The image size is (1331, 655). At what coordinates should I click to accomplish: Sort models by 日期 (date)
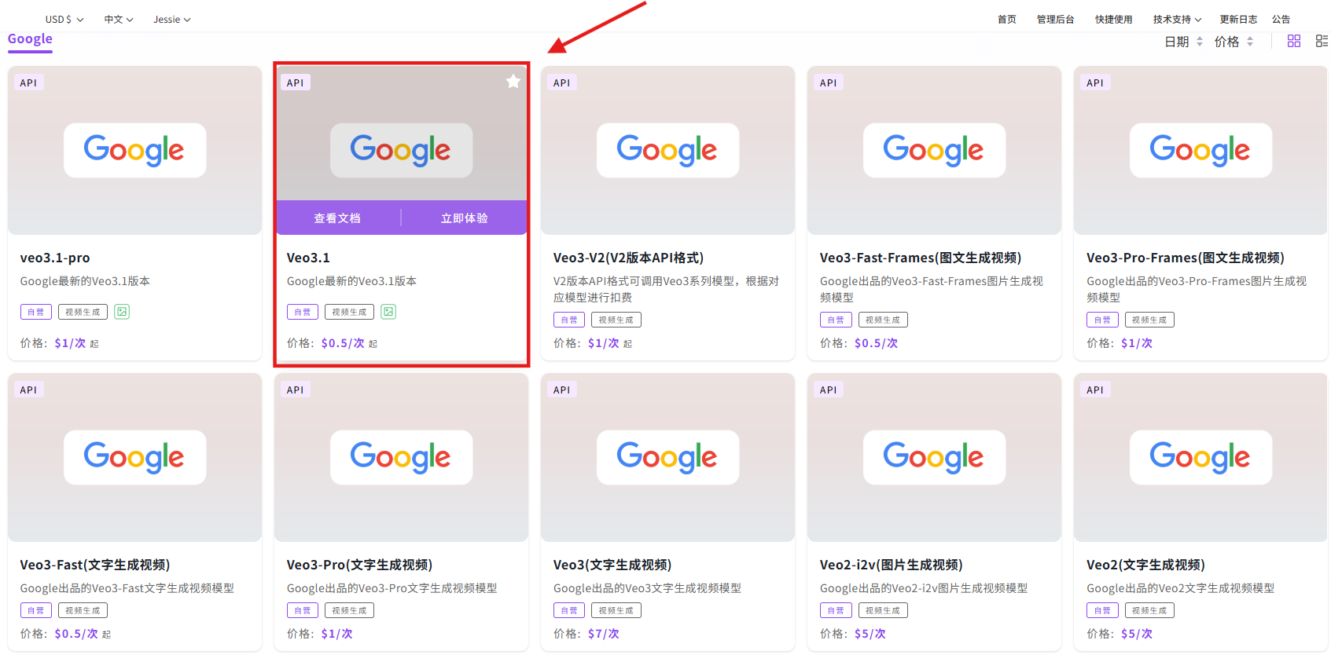pyautogui.click(x=1183, y=42)
